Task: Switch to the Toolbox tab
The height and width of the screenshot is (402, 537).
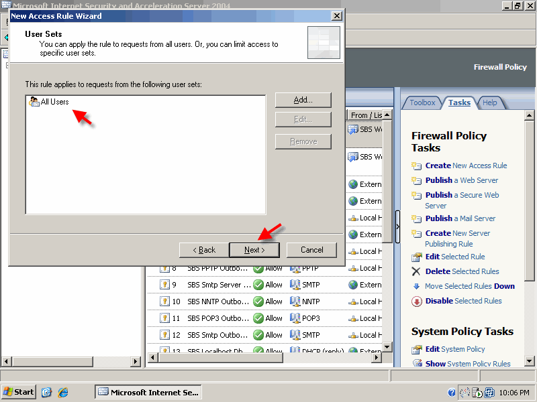Action: point(422,103)
